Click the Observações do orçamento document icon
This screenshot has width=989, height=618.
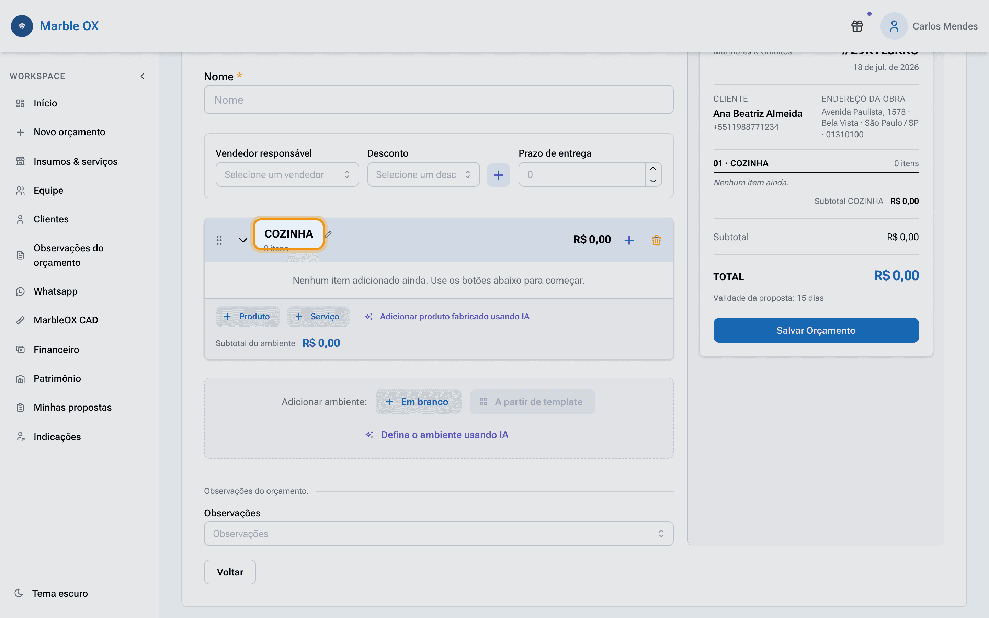[20, 255]
